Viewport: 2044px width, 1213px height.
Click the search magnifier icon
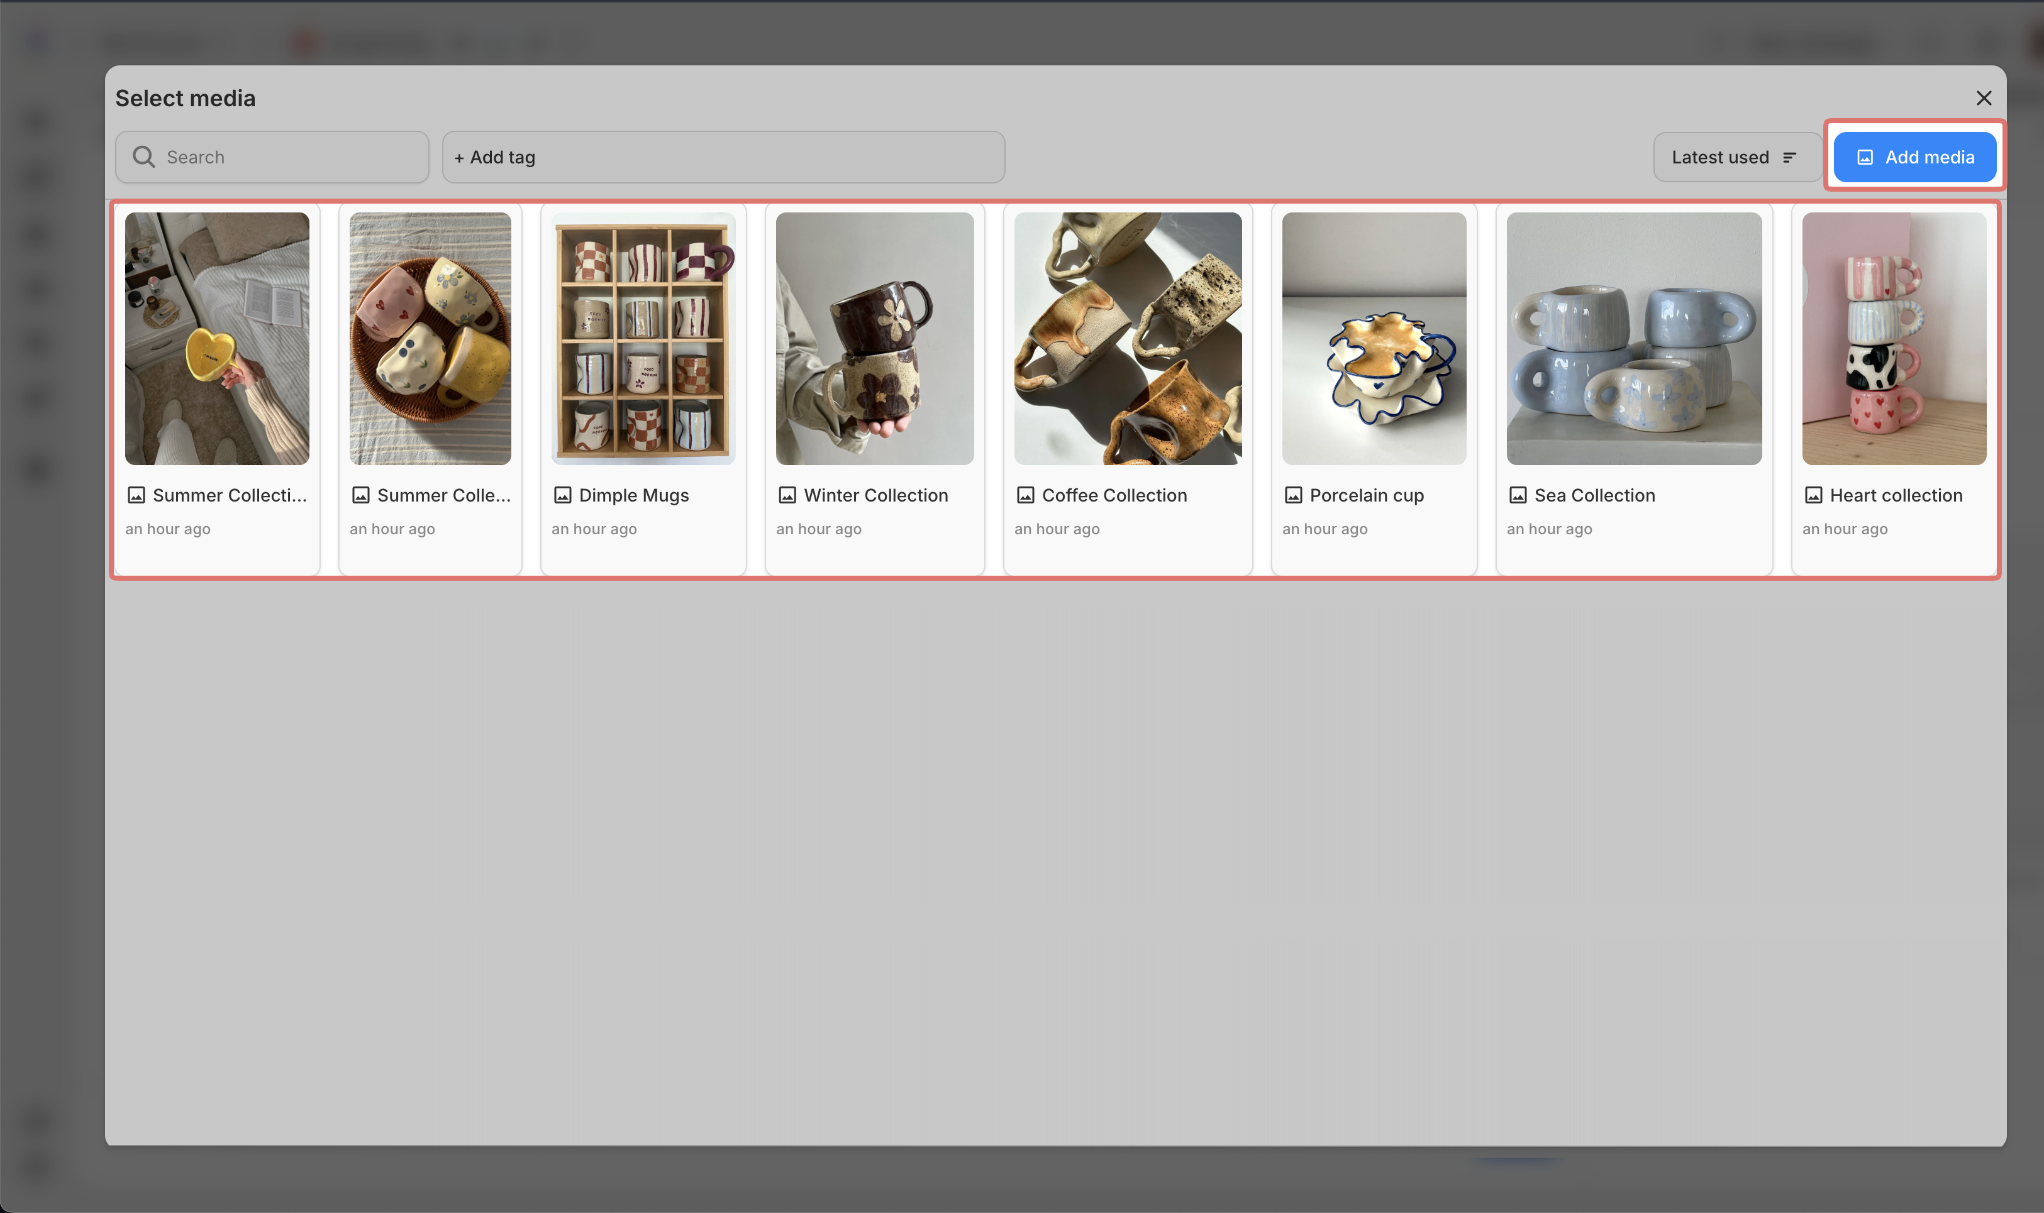pyautogui.click(x=144, y=157)
